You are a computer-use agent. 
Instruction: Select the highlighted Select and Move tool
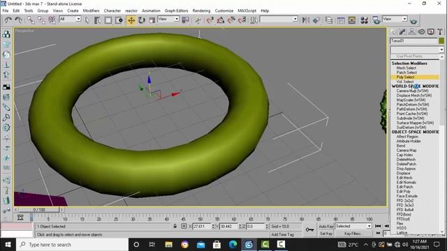pos(131,20)
